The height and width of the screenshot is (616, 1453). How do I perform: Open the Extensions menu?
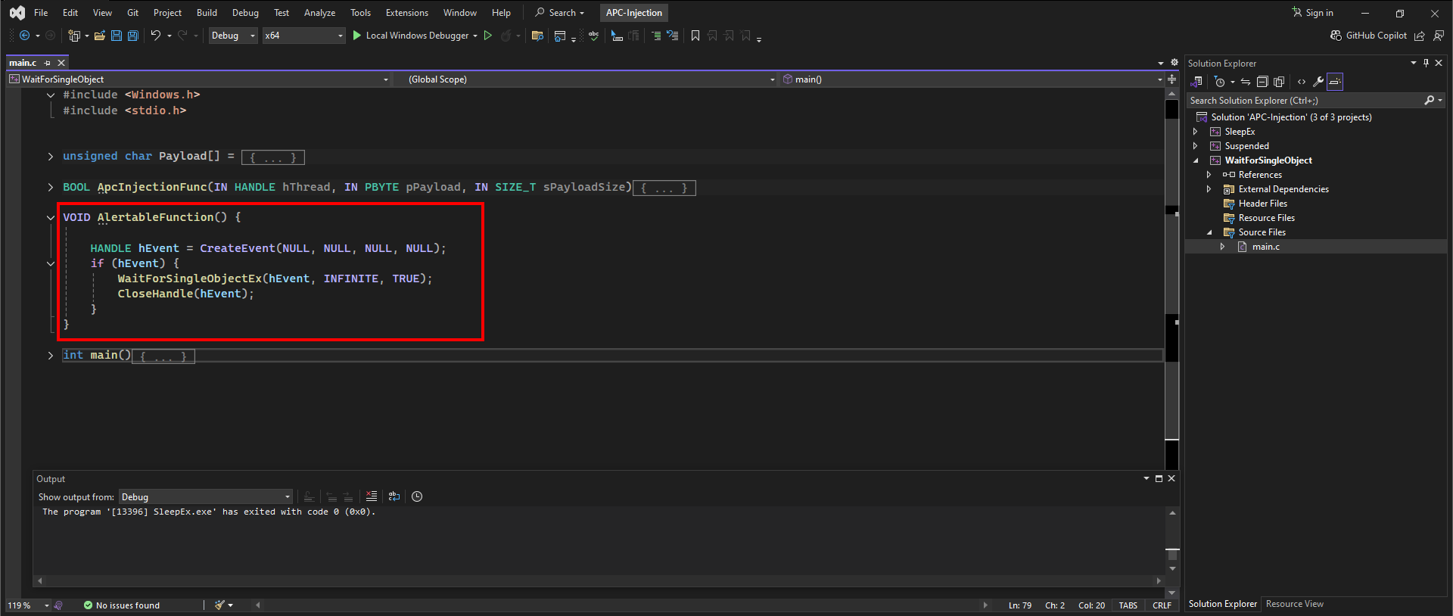406,13
